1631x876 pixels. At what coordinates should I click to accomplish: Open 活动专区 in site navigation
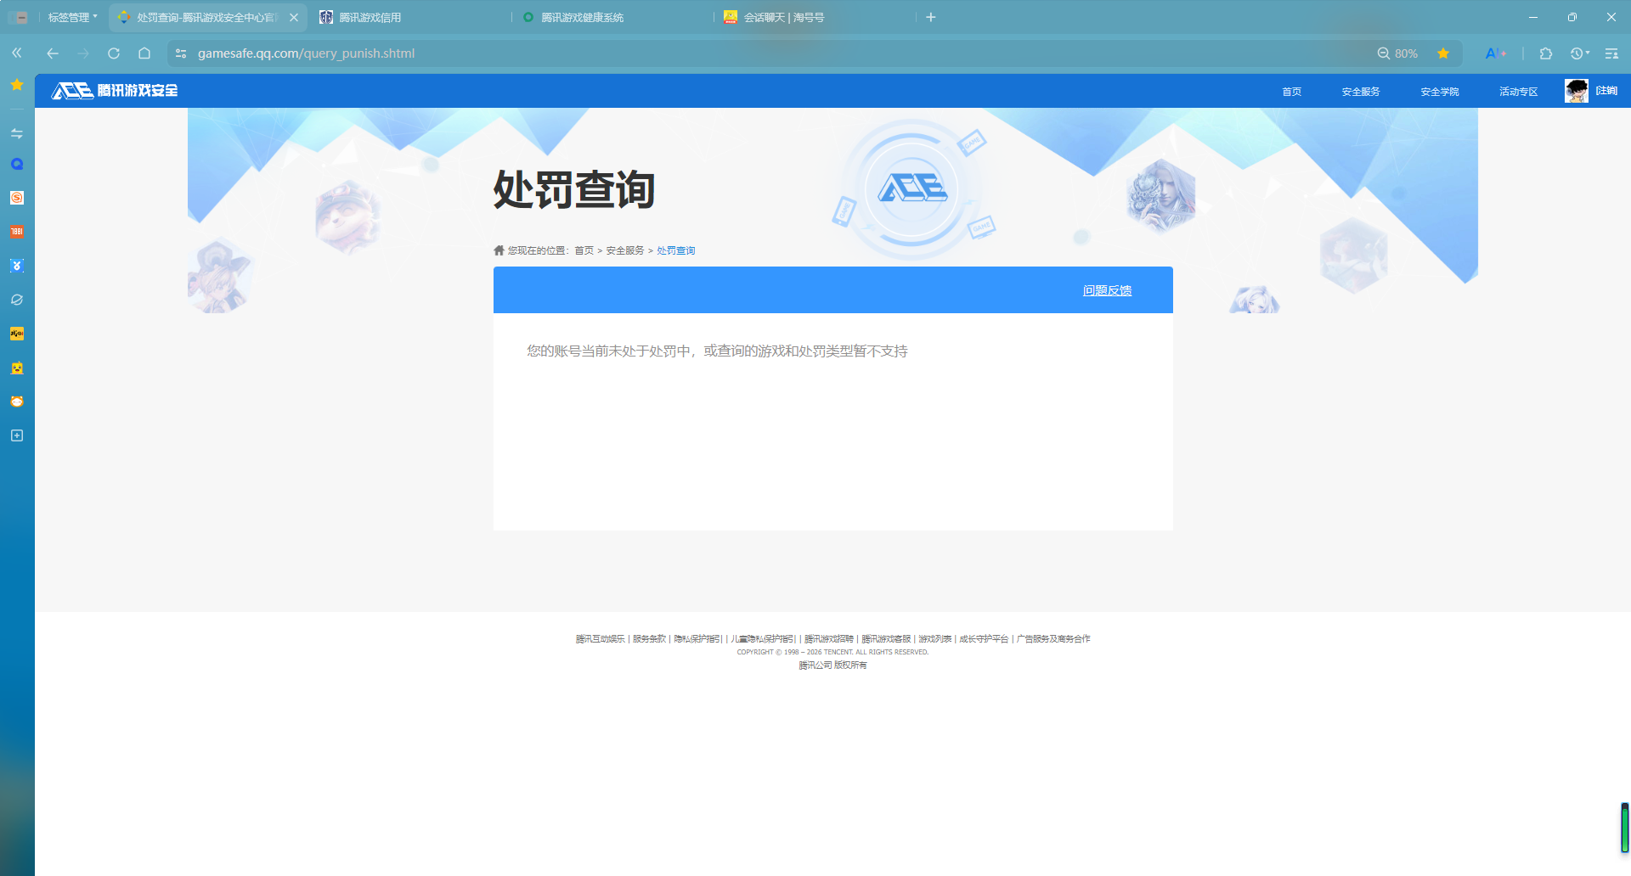coord(1519,91)
